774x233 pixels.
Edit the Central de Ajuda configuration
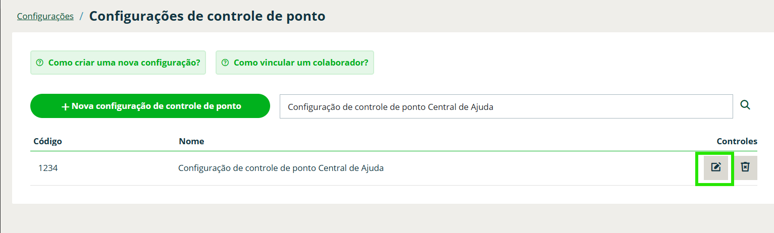(x=715, y=167)
